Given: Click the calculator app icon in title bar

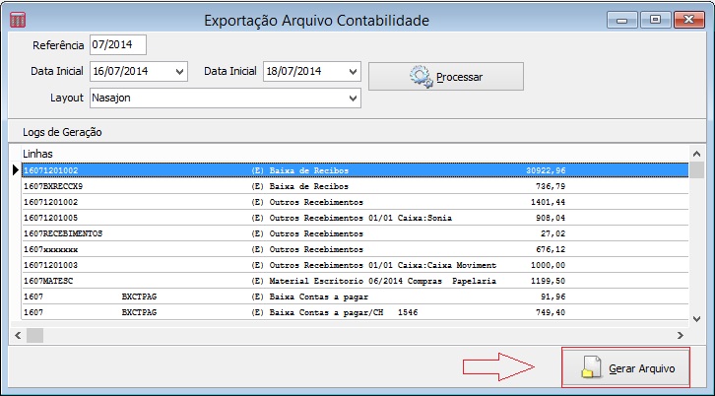Looking at the screenshot, I should [x=18, y=20].
